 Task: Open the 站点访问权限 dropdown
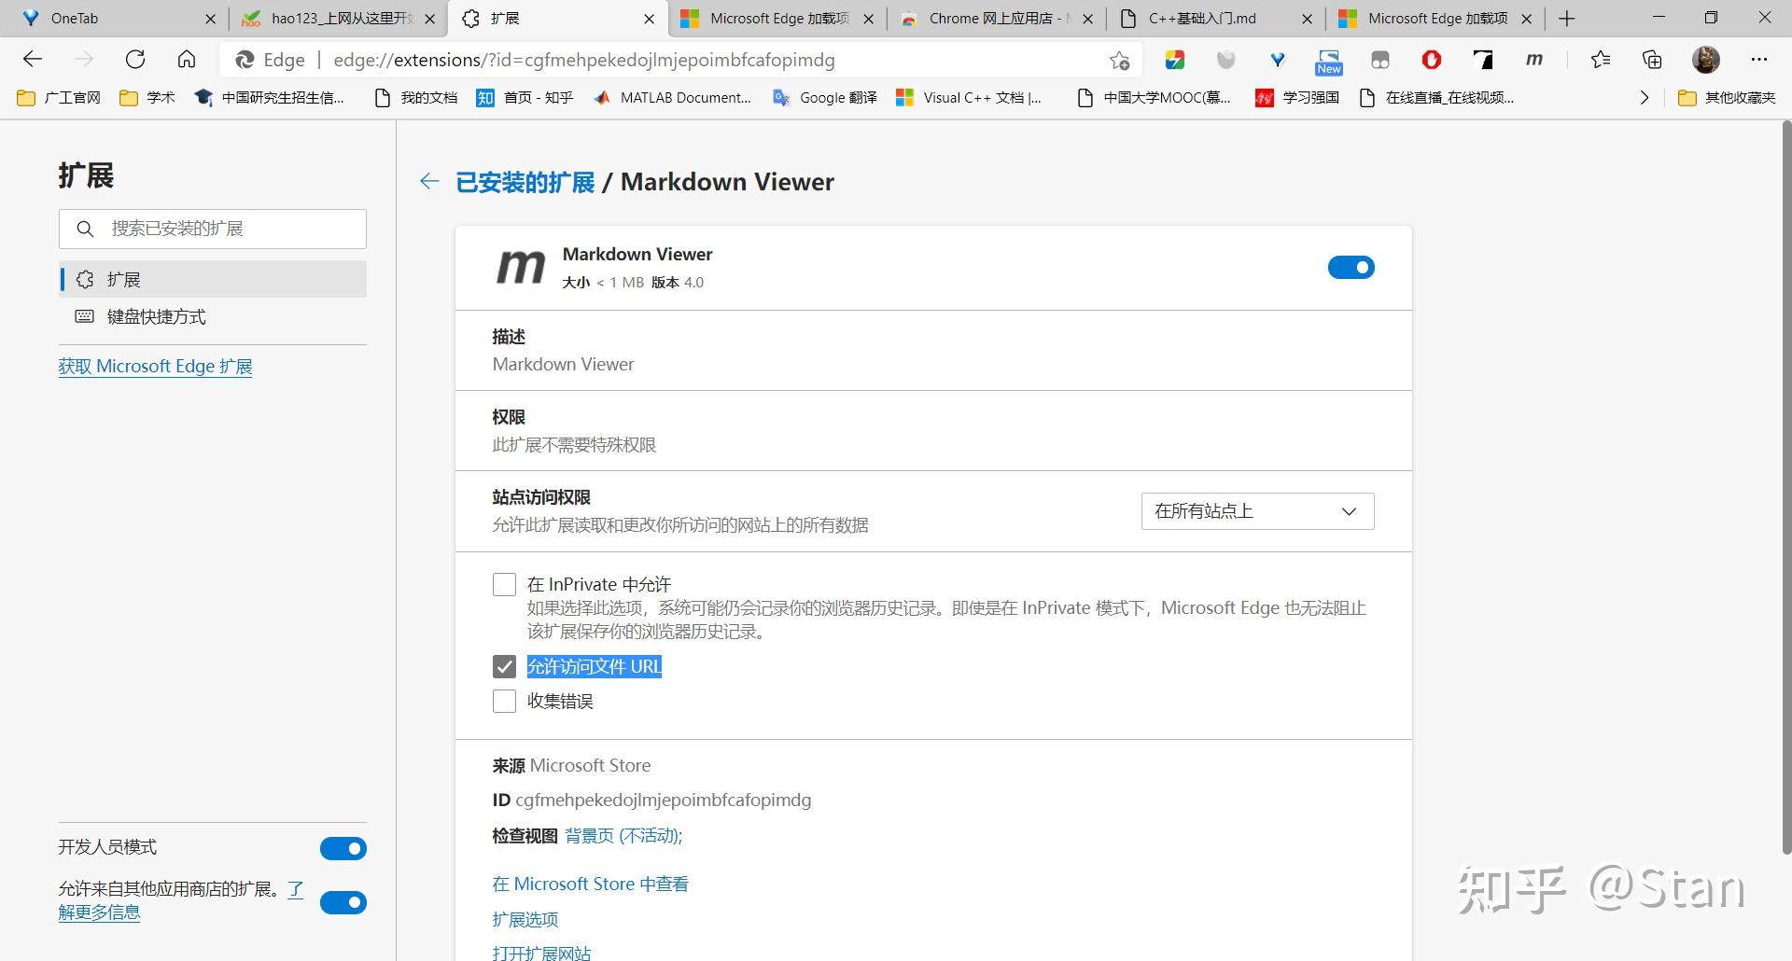1256,511
